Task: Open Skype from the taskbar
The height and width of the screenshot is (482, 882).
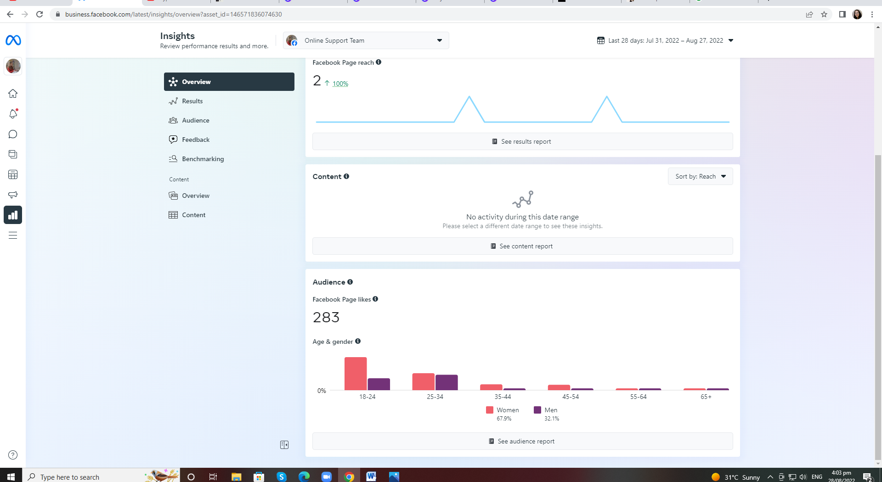Action: pyautogui.click(x=281, y=476)
